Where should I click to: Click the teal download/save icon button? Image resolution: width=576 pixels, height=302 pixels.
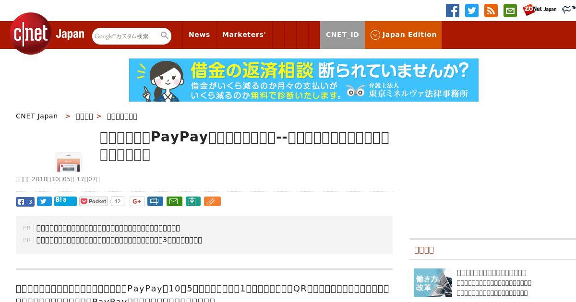[x=193, y=201]
